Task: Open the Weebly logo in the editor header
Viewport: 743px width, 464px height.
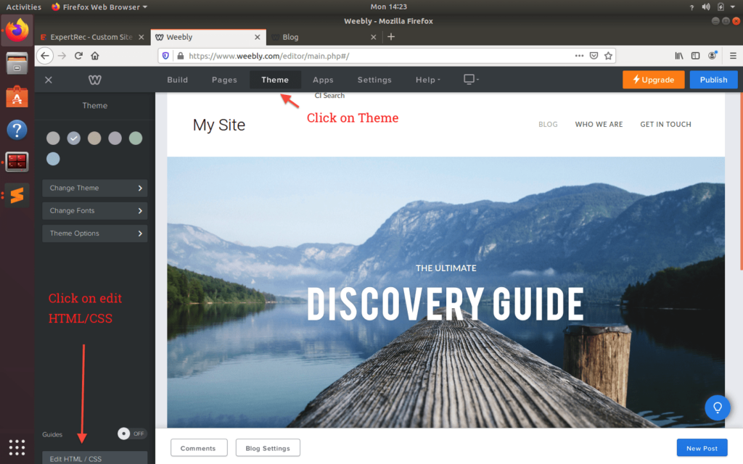Action: coord(94,80)
